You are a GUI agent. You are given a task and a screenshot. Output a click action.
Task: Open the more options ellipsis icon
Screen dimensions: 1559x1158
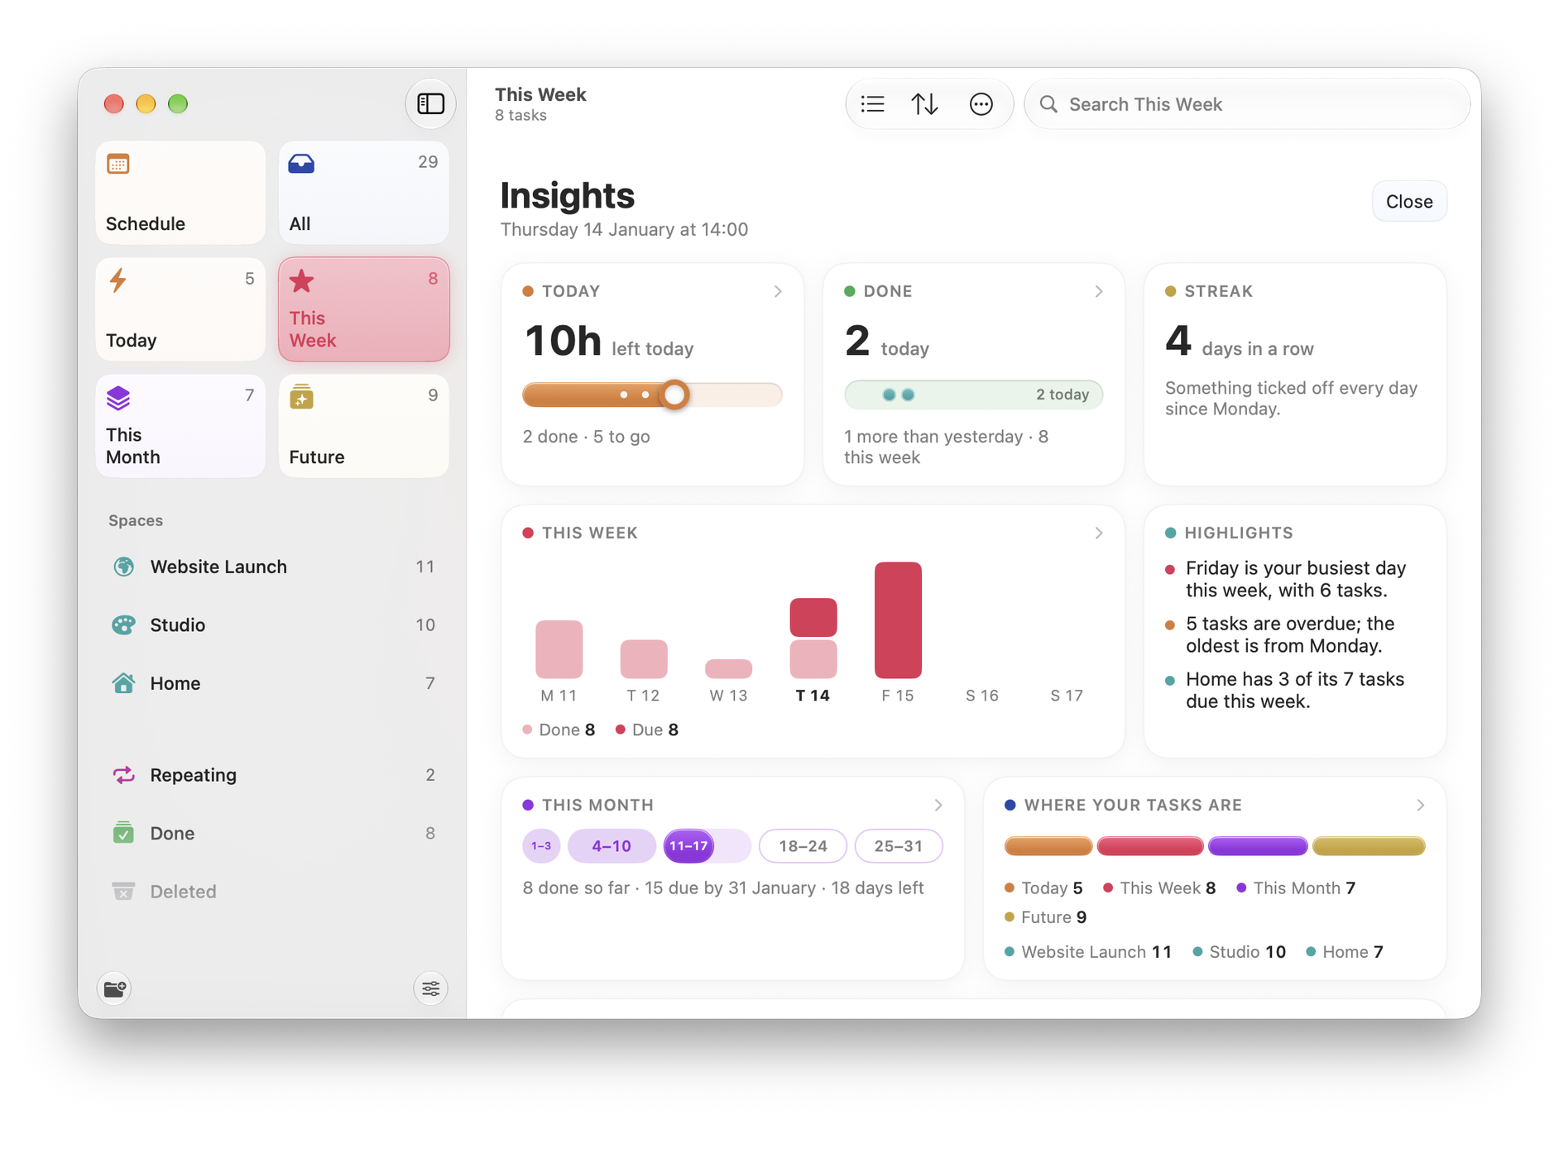pyautogui.click(x=981, y=104)
